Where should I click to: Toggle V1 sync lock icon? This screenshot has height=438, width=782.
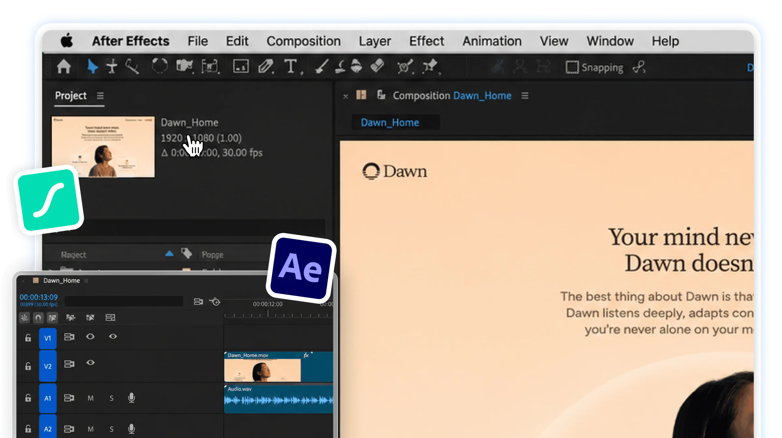(x=69, y=337)
